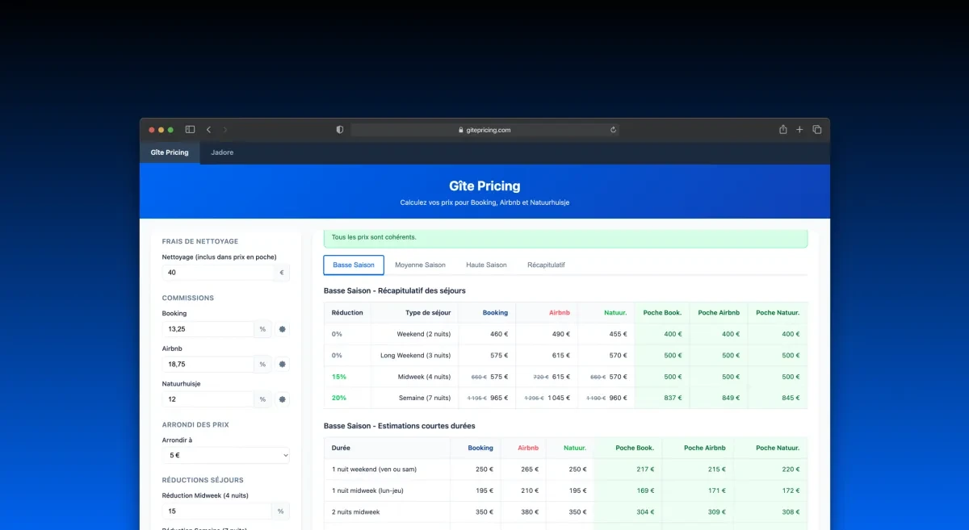Screen dimensions: 969x530
Task: Click the gitepricing.com address bar
Action: 484,129
